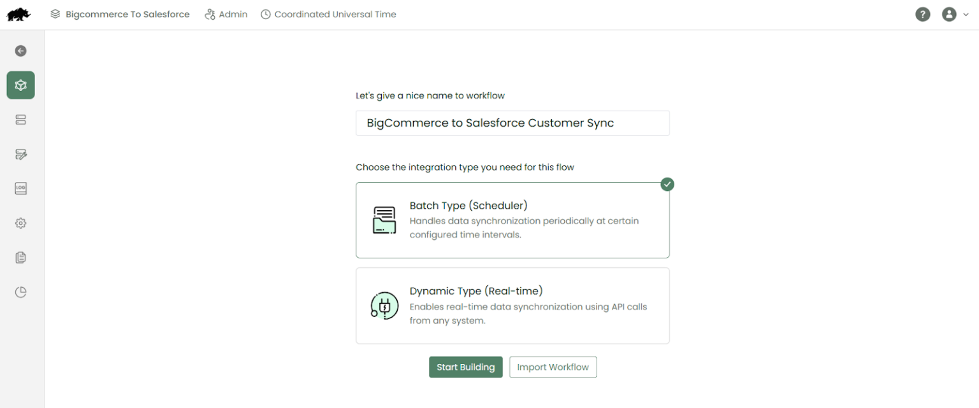Click Admin in the header bar
This screenshot has height=408, width=979.
tap(226, 14)
